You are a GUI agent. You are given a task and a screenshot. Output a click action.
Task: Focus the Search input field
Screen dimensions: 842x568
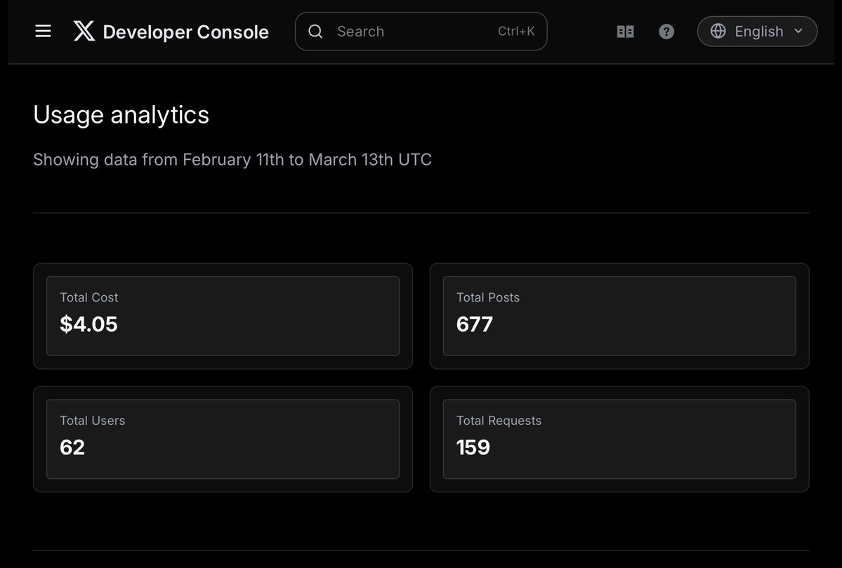[x=421, y=31]
